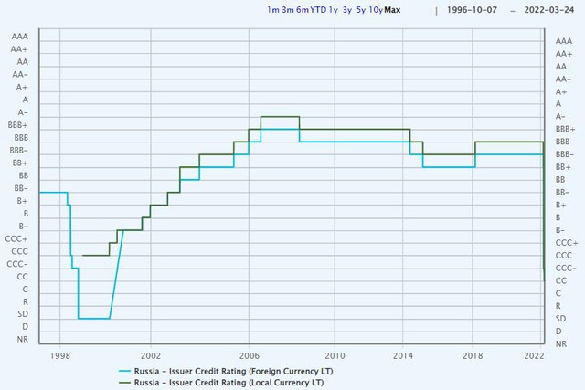
Task: Click the 1998 x-axis label
Action: click(x=60, y=355)
